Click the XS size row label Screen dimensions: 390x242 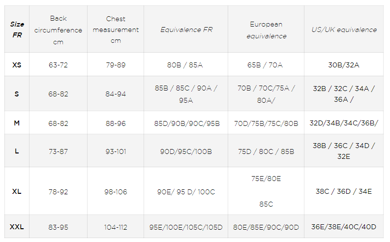(17, 65)
